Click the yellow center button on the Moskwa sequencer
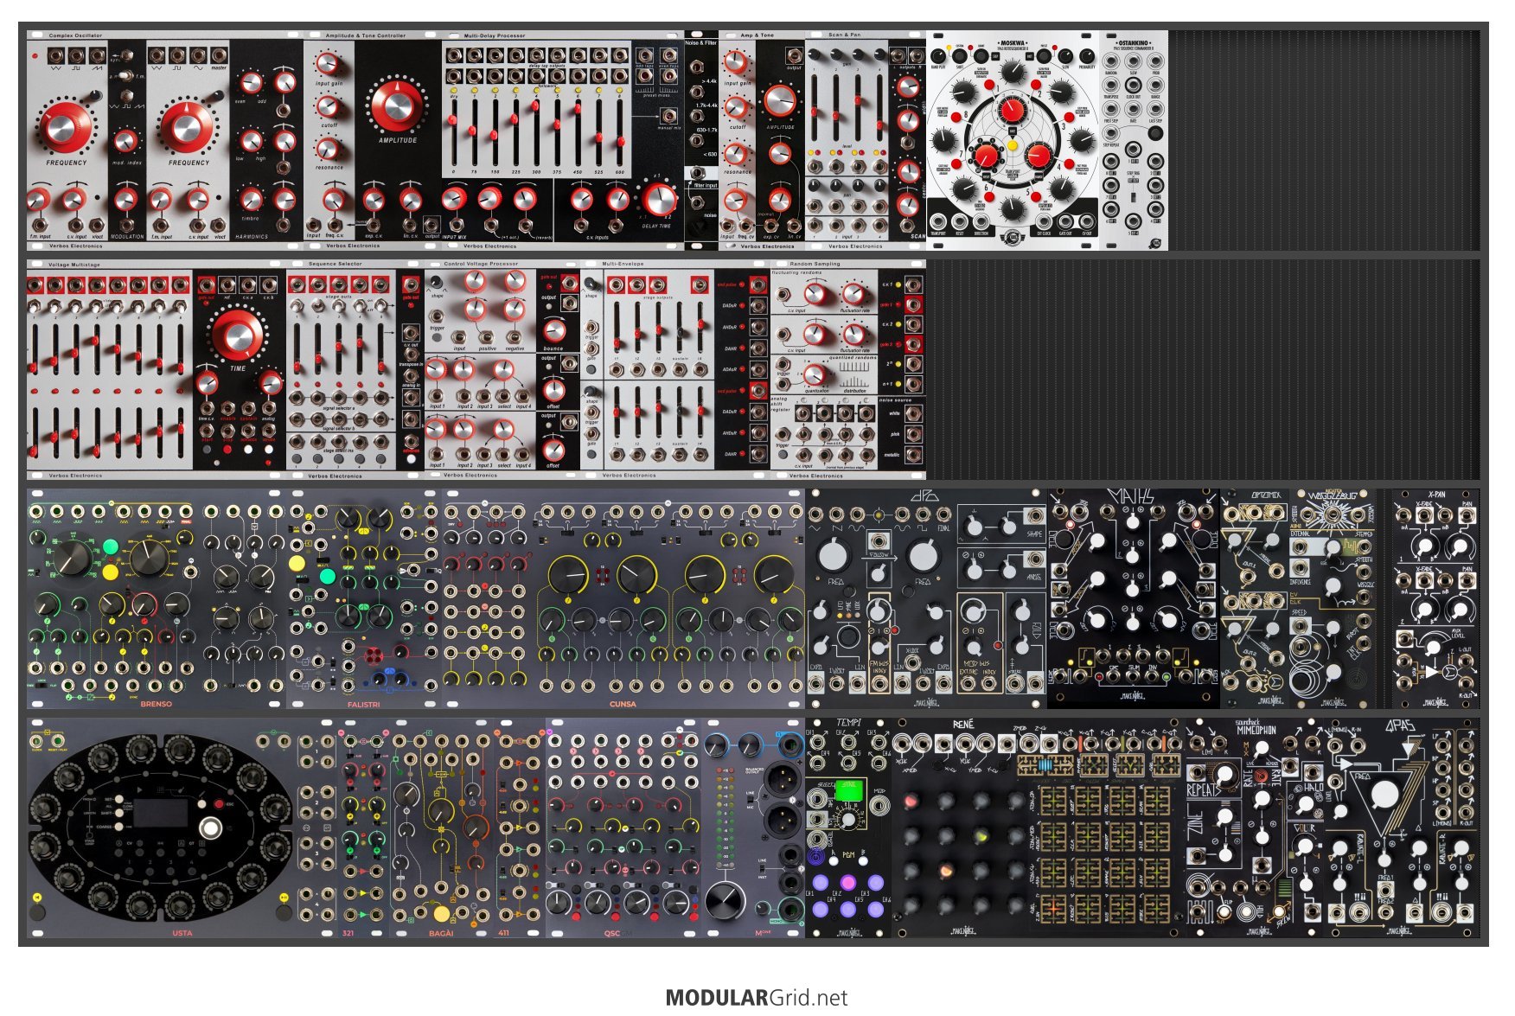Viewport: 1515px width, 1016px height. [1013, 146]
